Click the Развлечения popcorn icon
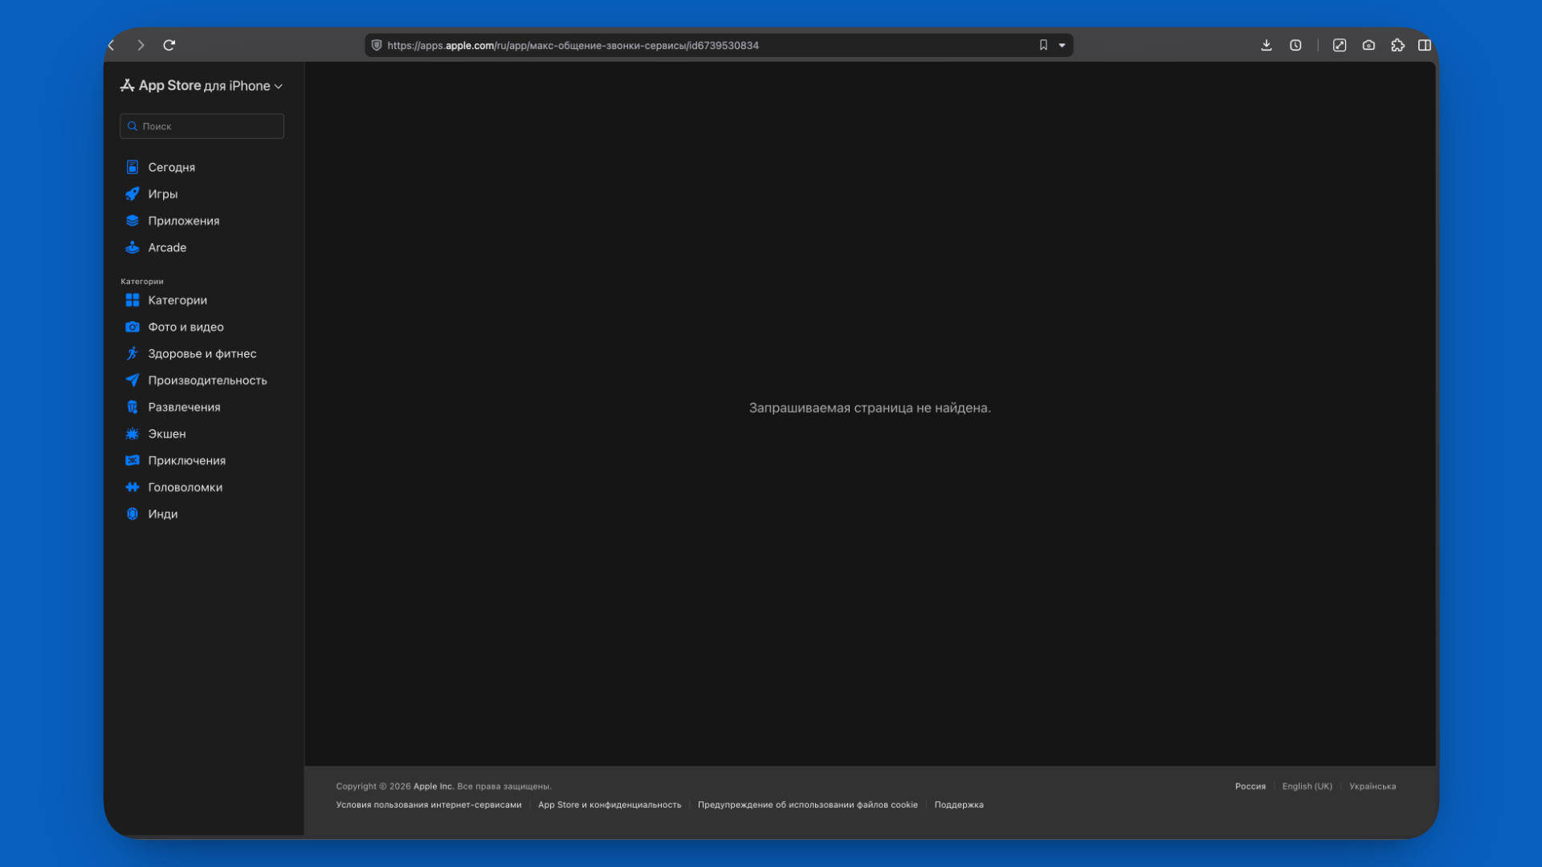The width and height of the screenshot is (1542, 867). pyautogui.click(x=133, y=407)
